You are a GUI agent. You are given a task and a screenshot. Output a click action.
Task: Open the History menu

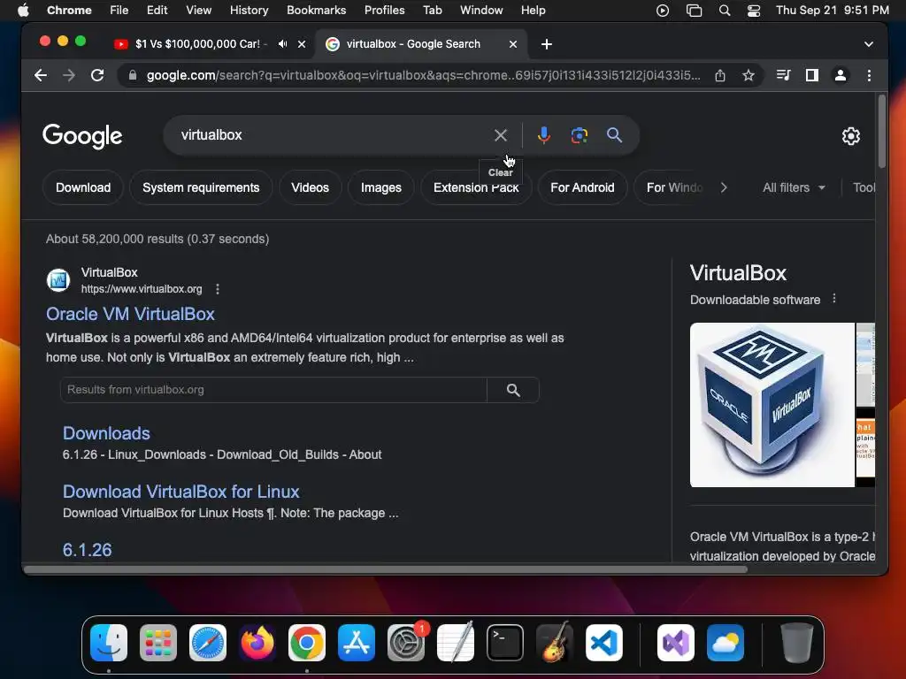(x=249, y=10)
